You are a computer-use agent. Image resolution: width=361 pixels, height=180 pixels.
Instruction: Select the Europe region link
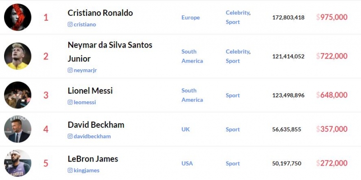(190, 18)
